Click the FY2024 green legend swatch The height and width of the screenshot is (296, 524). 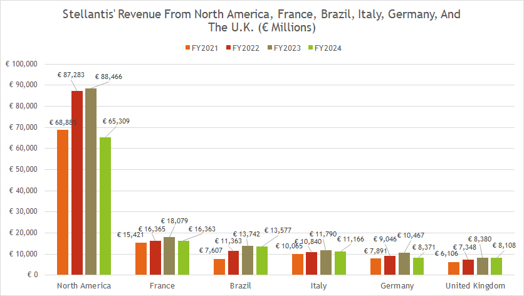[x=311, y=48]
